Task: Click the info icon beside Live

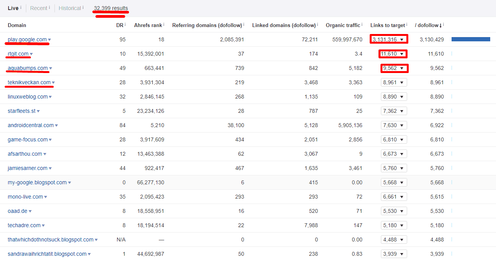Action: (21, 7)
